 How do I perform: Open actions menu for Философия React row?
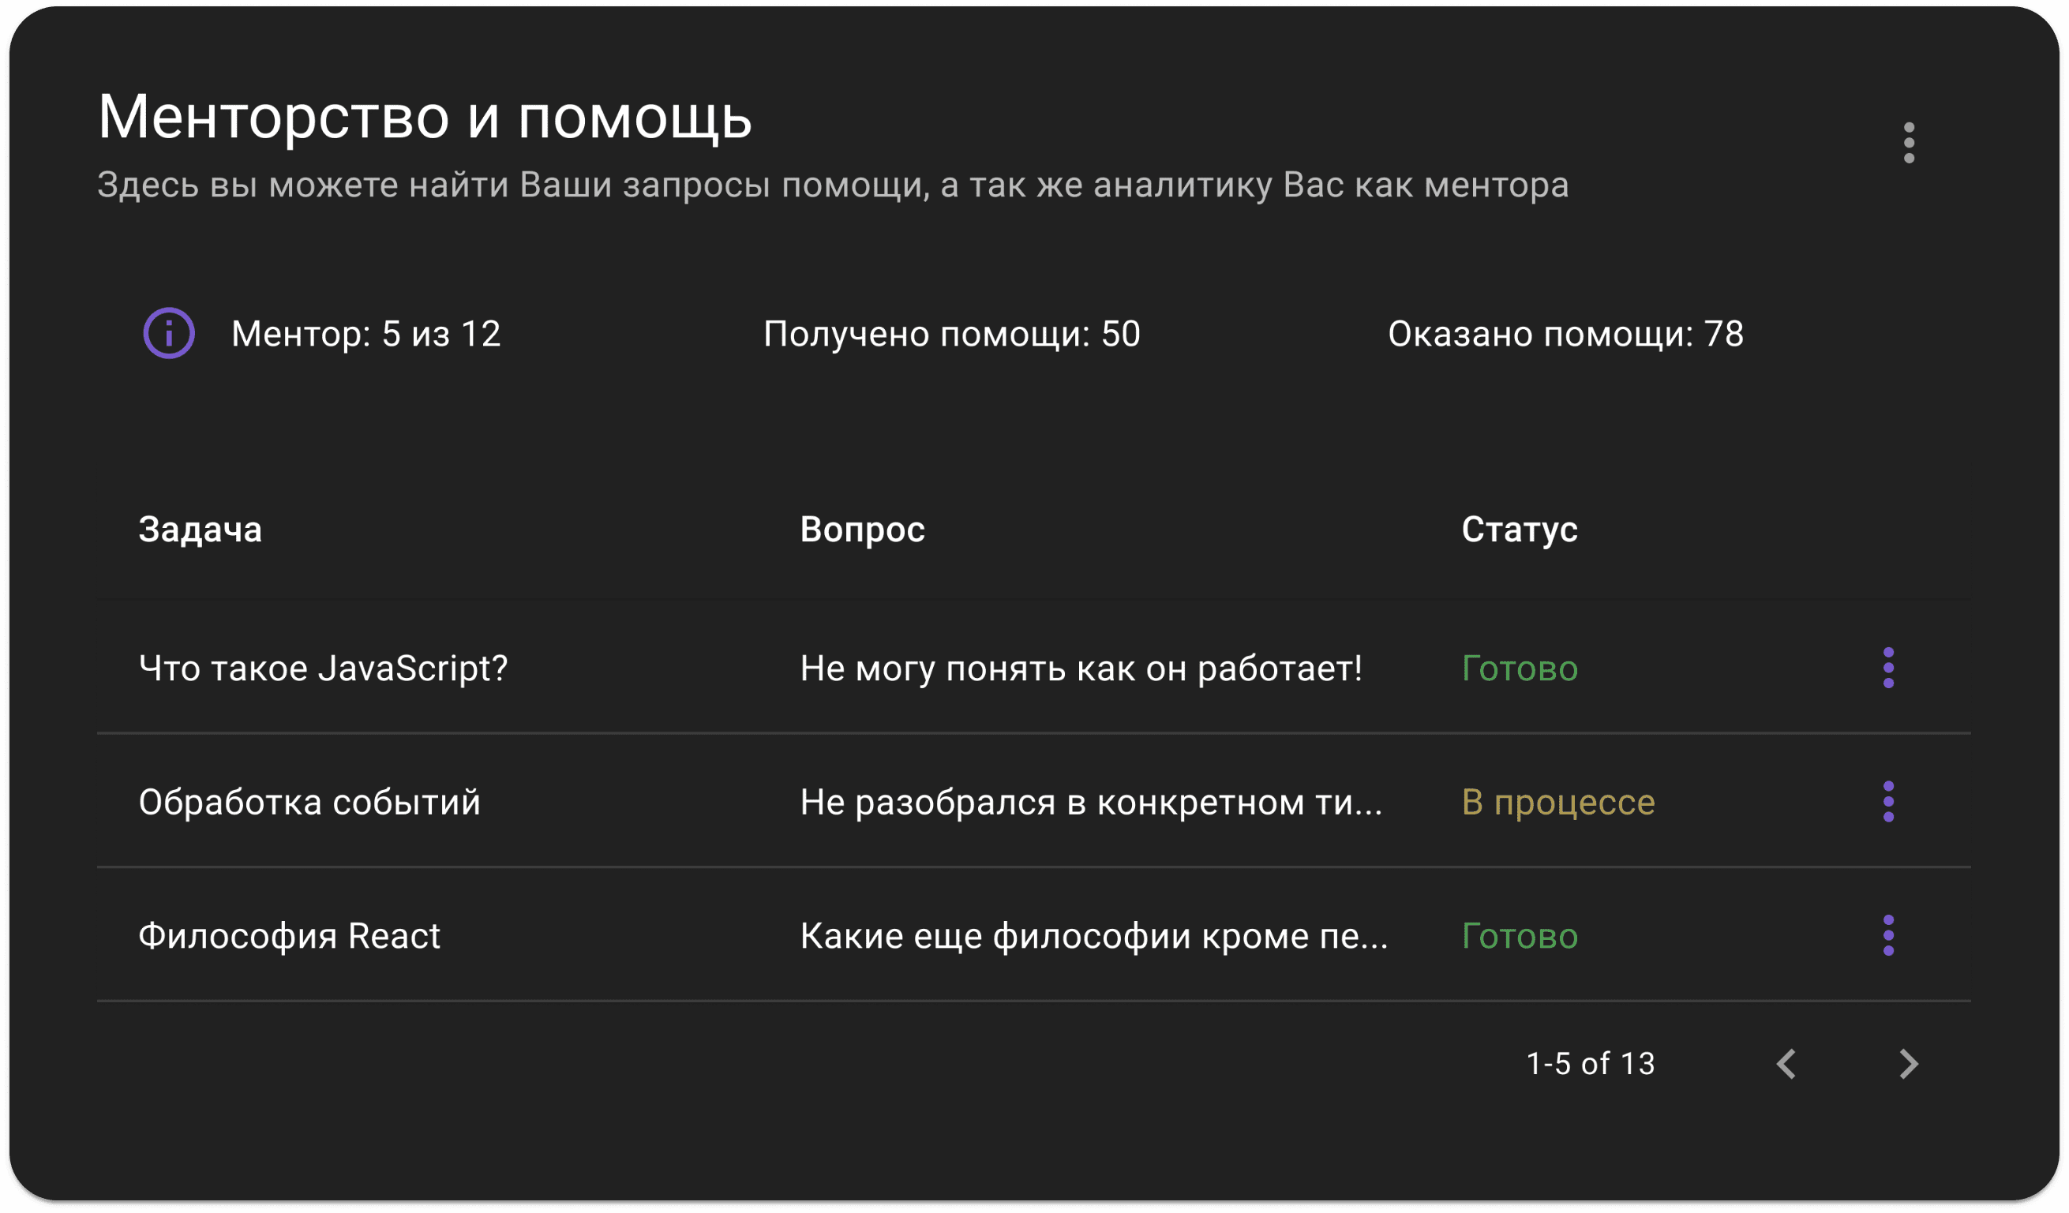(1888, 936)
